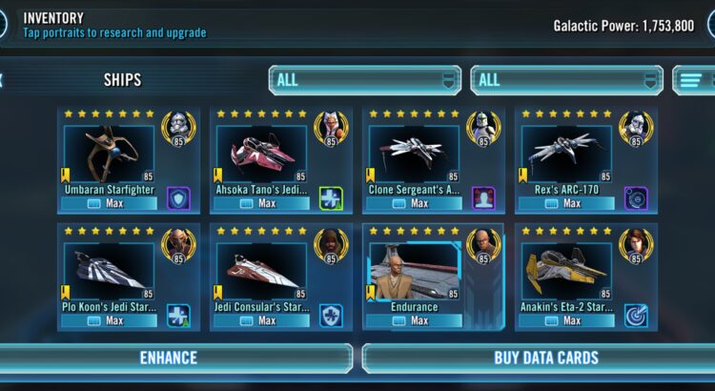The width and height of the screenshot is (715, 391).
Task: Select the SHIPS tab header
Action: 122,80
